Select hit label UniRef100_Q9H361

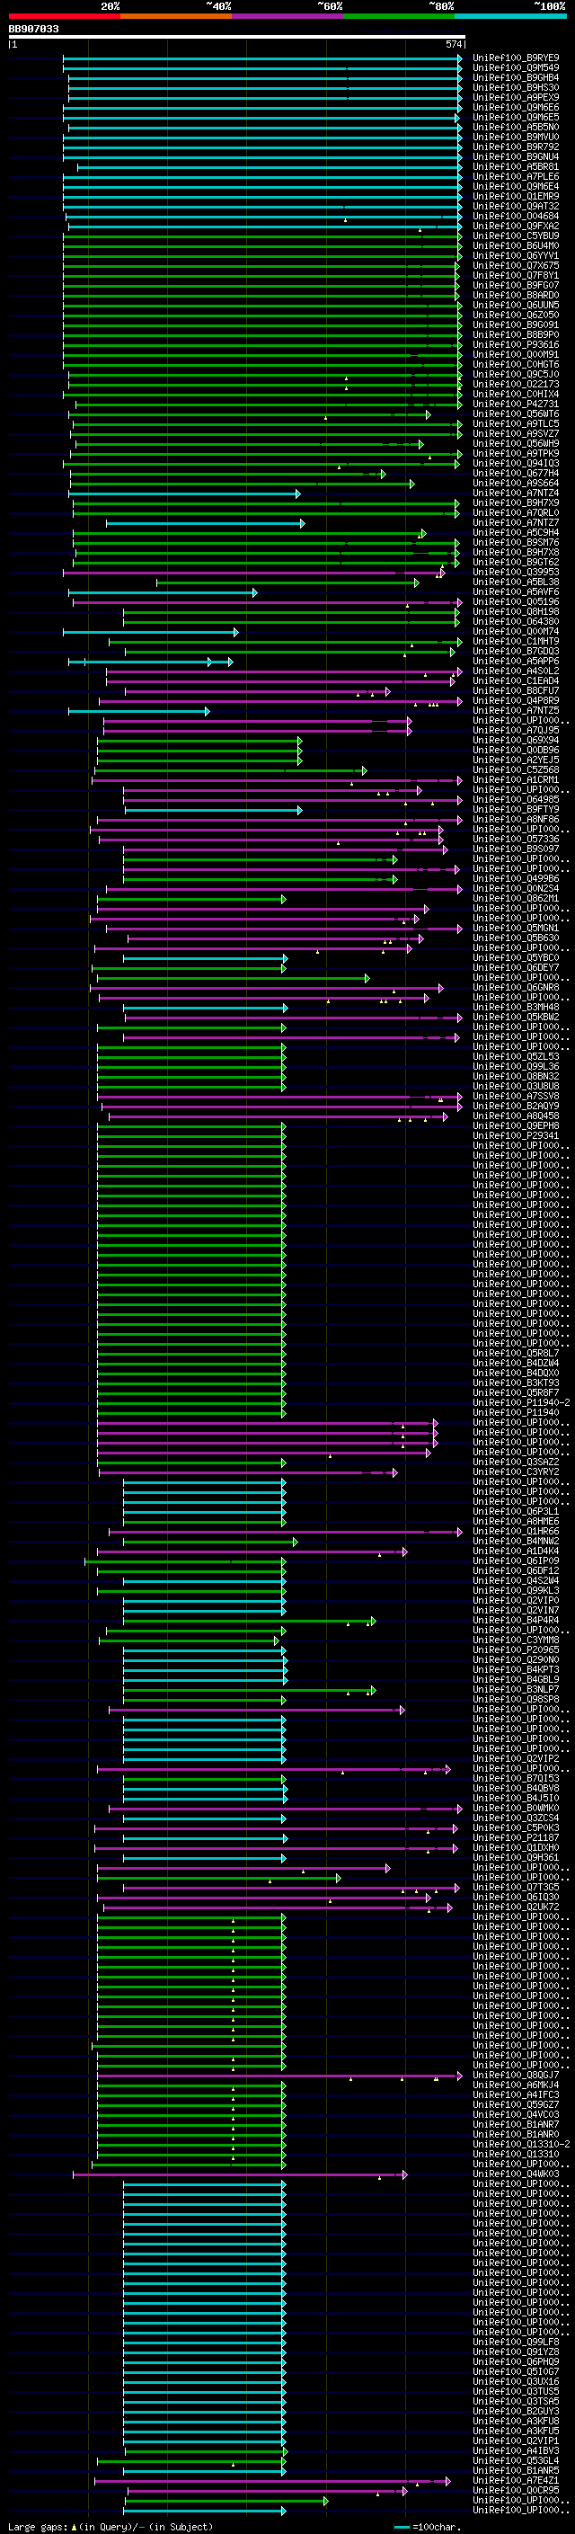click(516, 1858)
